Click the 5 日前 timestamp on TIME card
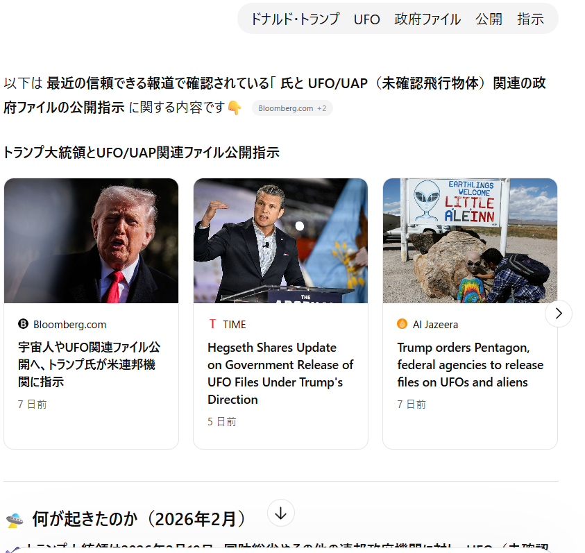The width and height of the screenshot is (585, 553). tap(222, 422)
